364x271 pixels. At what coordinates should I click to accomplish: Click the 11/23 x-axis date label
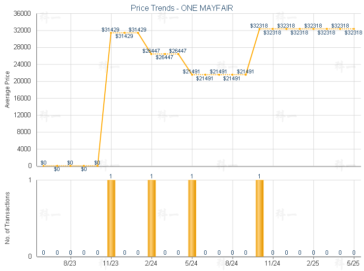(x=111, y=264)
